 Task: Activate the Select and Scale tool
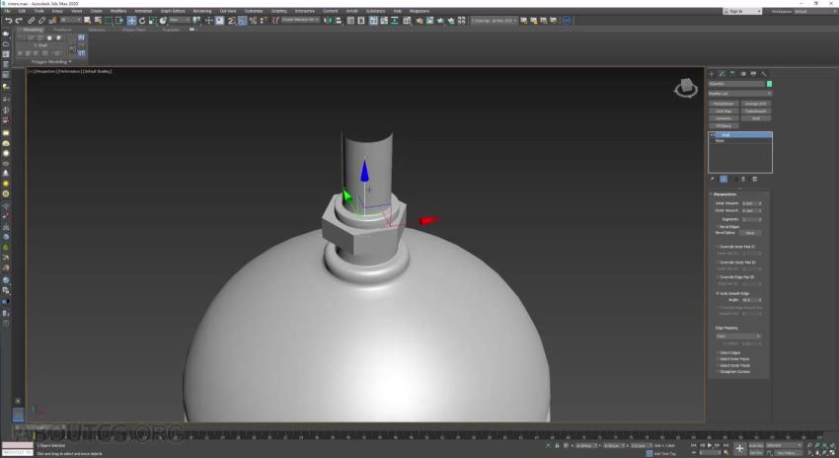tap(152, 21)
